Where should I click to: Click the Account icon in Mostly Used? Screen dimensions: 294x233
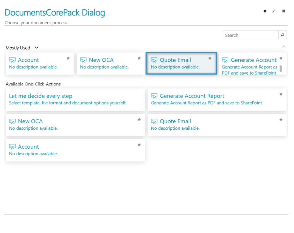[12, 60]
